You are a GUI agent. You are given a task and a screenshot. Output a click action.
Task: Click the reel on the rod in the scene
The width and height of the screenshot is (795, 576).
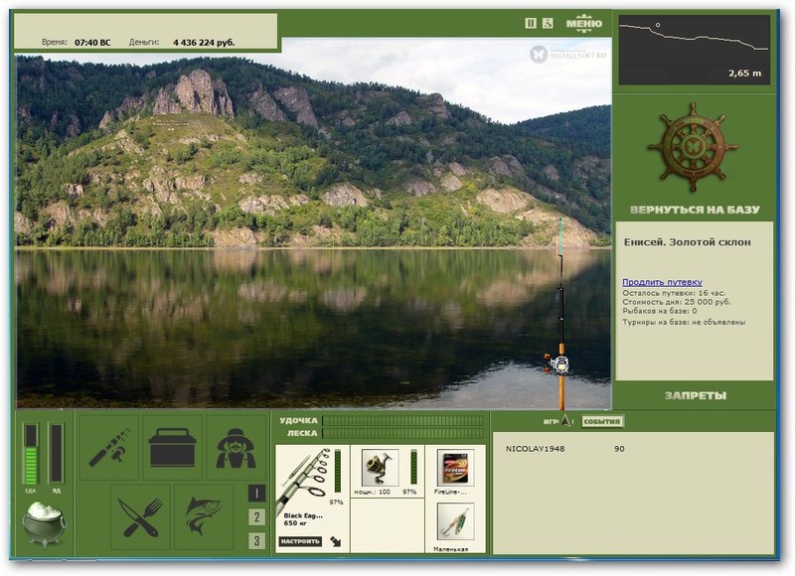pos(556,363)
